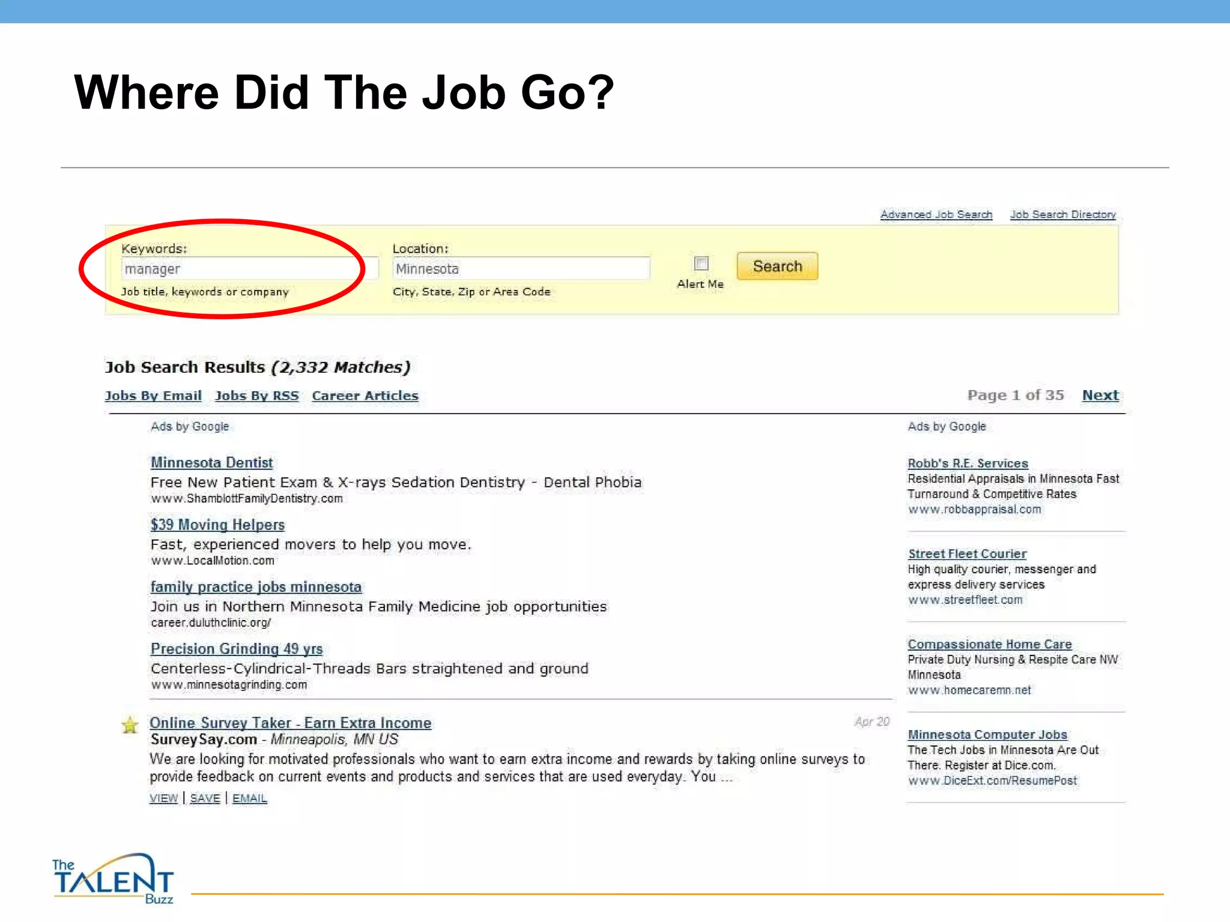Viewport: 1230px width, 922px height.
Task: Click SAVE under the survey taker job
Action: click(205, 798)
